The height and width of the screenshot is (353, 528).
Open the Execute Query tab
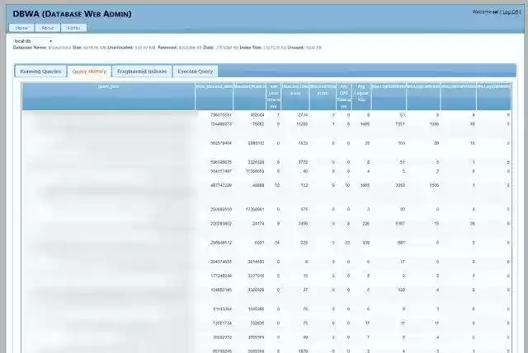tap(196, 72)
